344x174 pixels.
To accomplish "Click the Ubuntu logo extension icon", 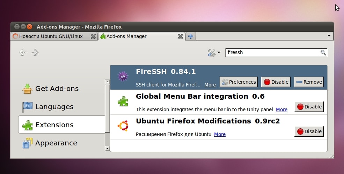I will coord(123,126).
